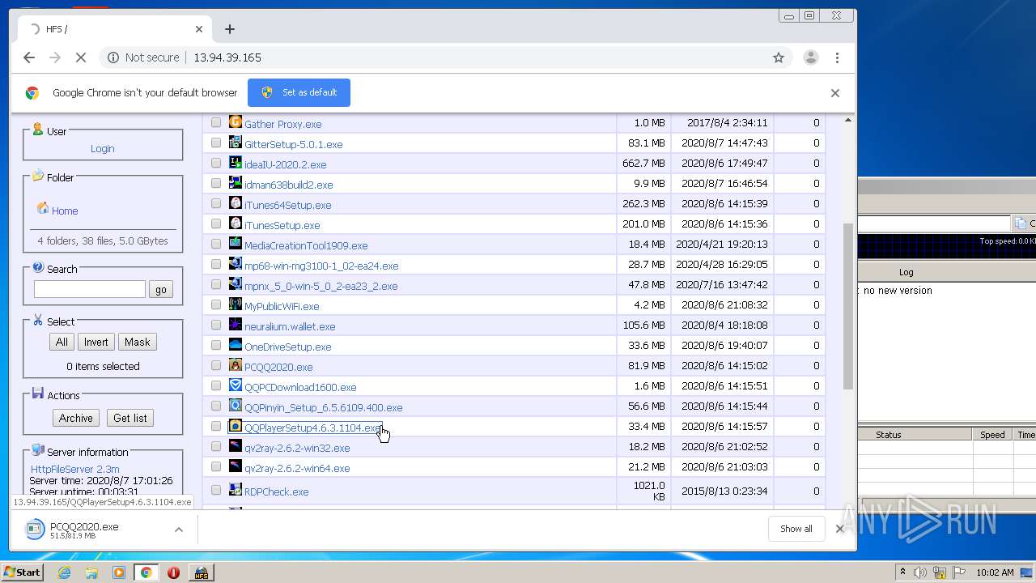Click the volume speaker tray icon

[920, 572]
